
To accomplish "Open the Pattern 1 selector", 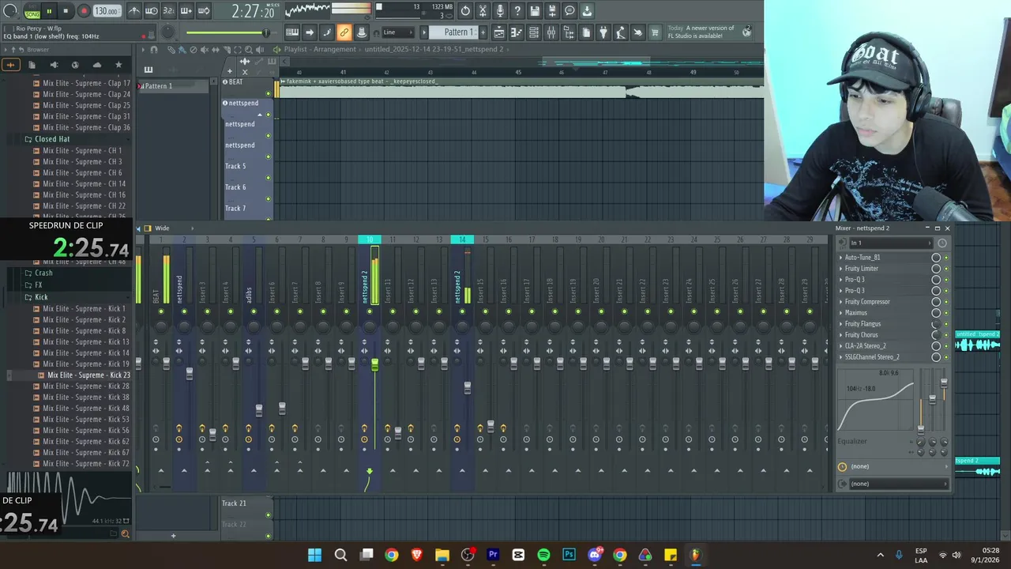I will tap(454, 32).
